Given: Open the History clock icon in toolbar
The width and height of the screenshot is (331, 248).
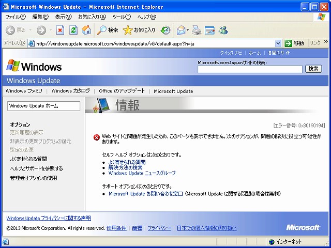Looking at the screenshot, I should [x=165, y=30].
